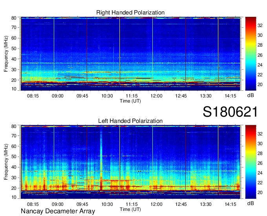Click 70 frequency tick of Right Handed plot
The width and height of the screenshot is (267, 216).
[14, 27]
